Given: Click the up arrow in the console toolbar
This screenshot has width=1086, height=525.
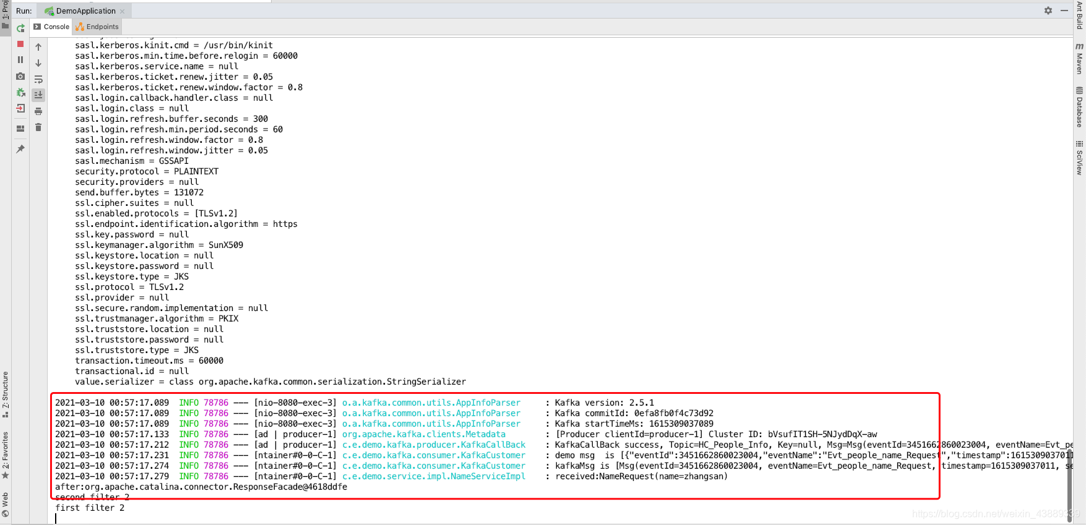Looking at the screenshot, I should click(38, 47).
